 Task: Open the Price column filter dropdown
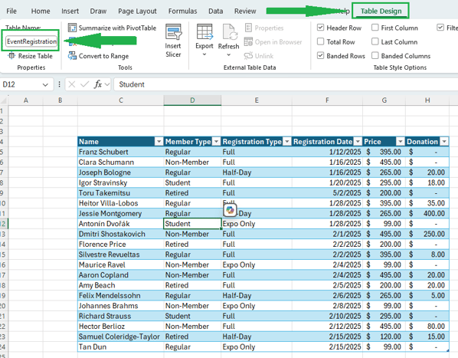[x=401, y=142]
